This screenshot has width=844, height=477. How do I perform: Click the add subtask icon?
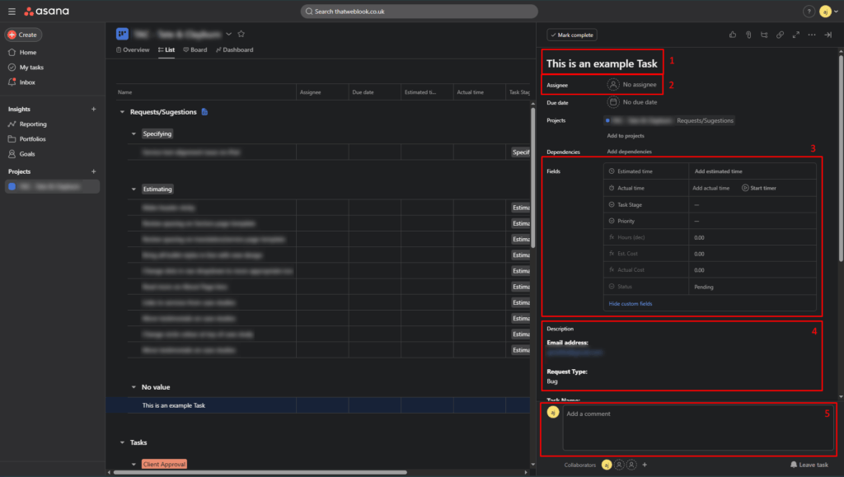pyautogui.click(x=764, y=35)
